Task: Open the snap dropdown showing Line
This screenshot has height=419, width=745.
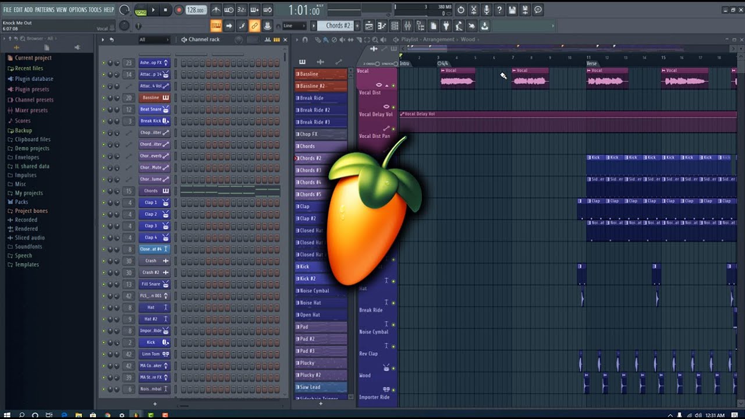Action: pyautogui.click(x=294, y=26)
